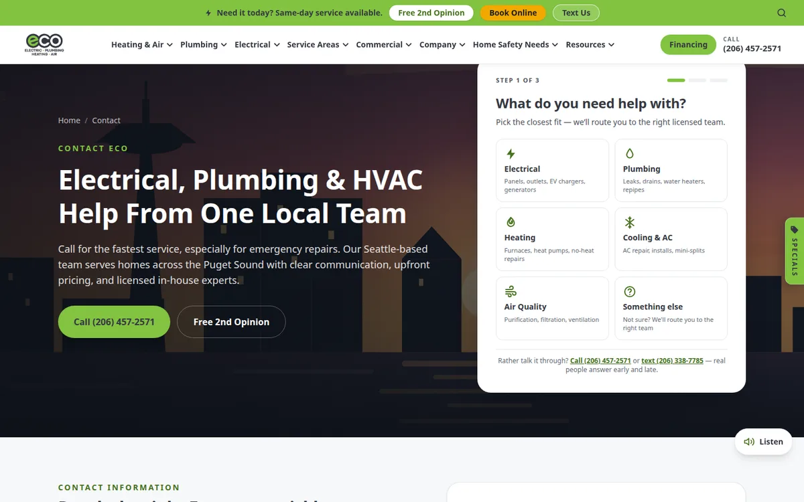Click the water drop Plumbing icon
Image resolution: width=804 pixels, height=502 pixels.
(629, 154)
